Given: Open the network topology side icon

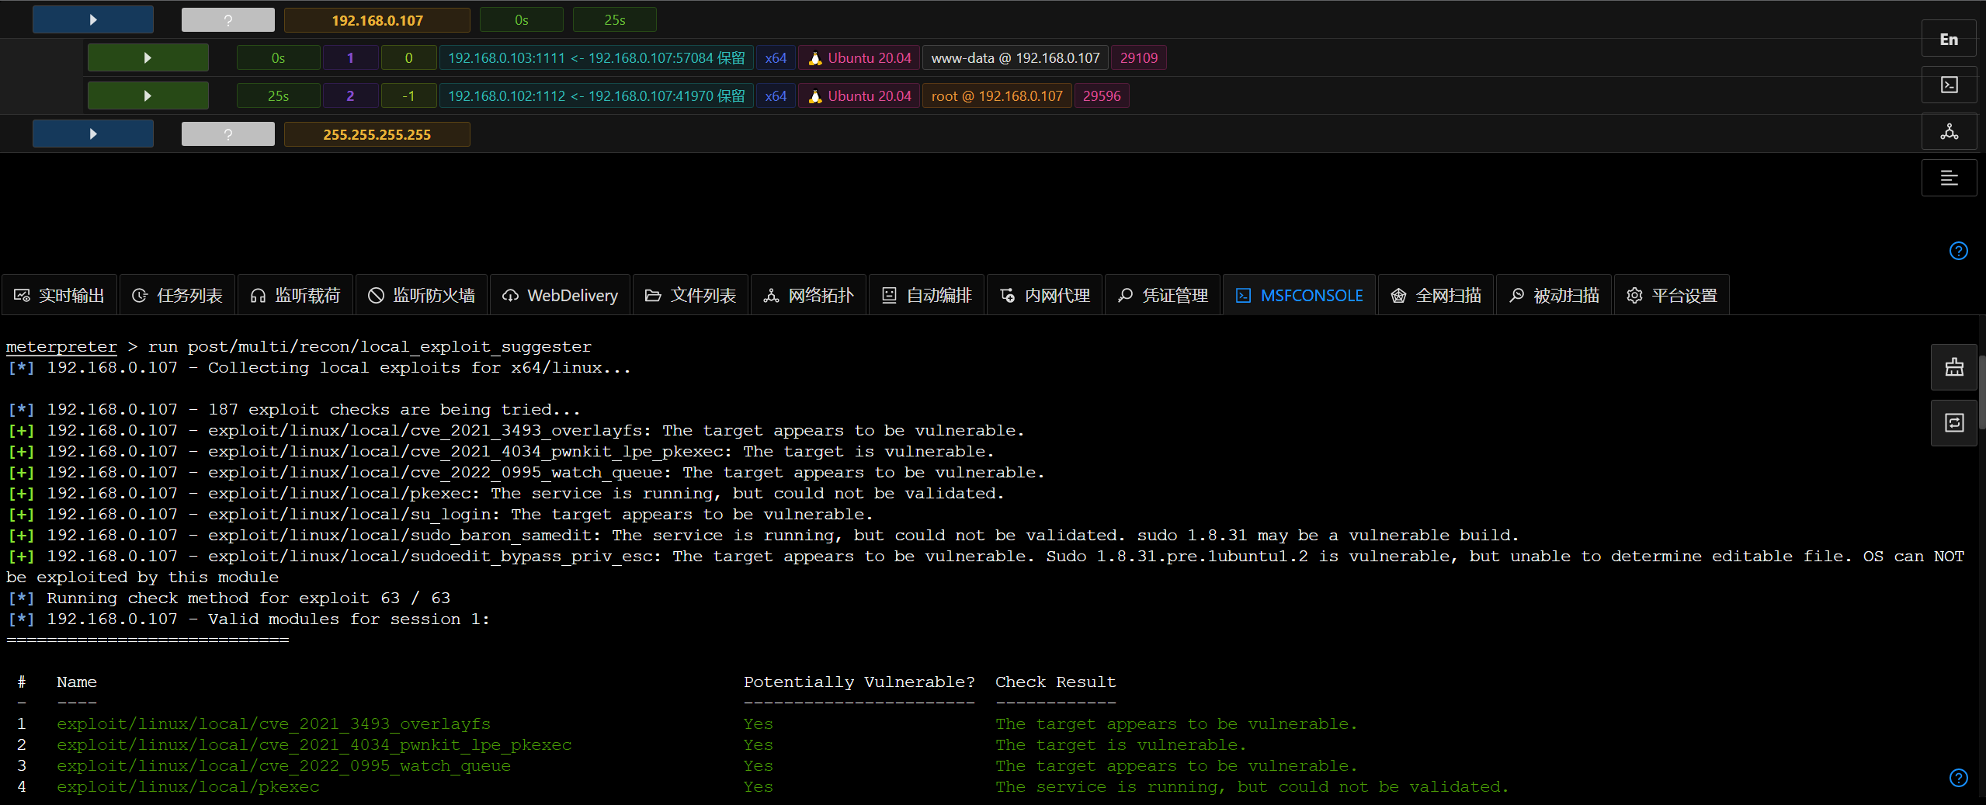Looking at the screenshot, I should (x=1949, y=131).
